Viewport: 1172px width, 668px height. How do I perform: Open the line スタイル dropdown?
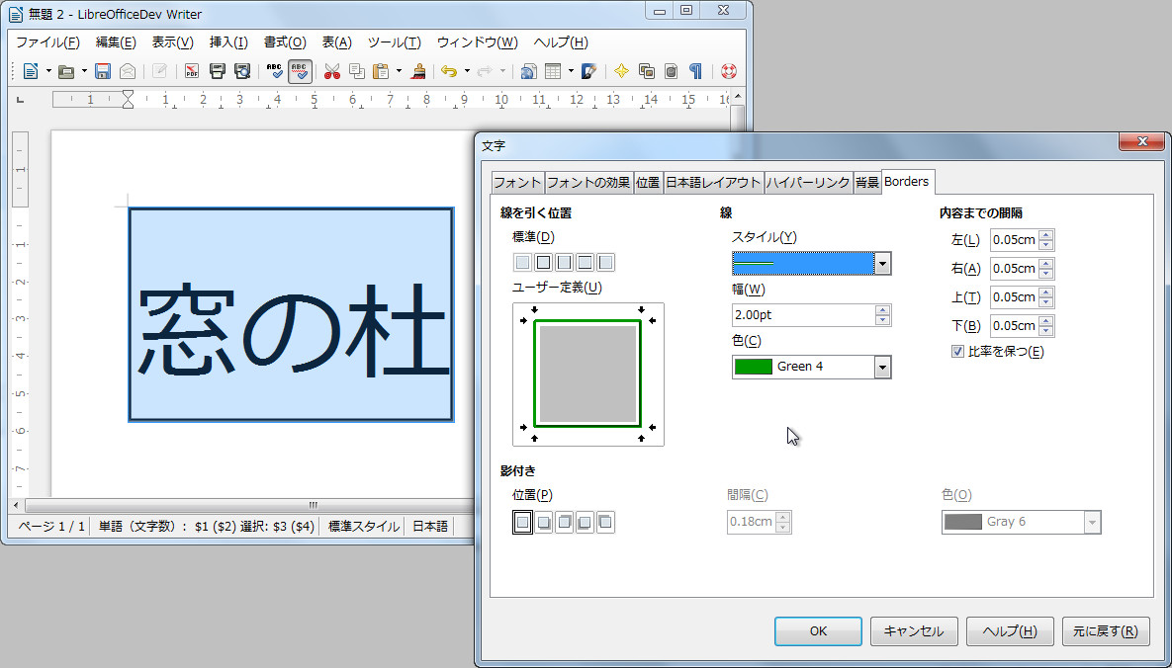[x=881, y=263]
